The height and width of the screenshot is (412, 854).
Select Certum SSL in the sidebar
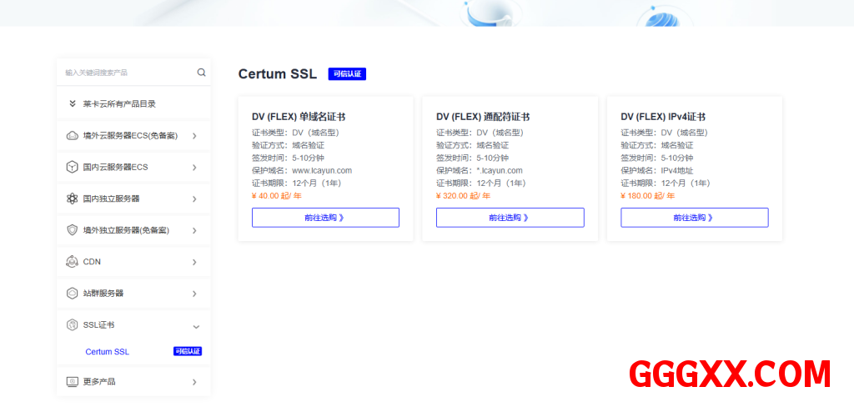click(x=107, y=352)
